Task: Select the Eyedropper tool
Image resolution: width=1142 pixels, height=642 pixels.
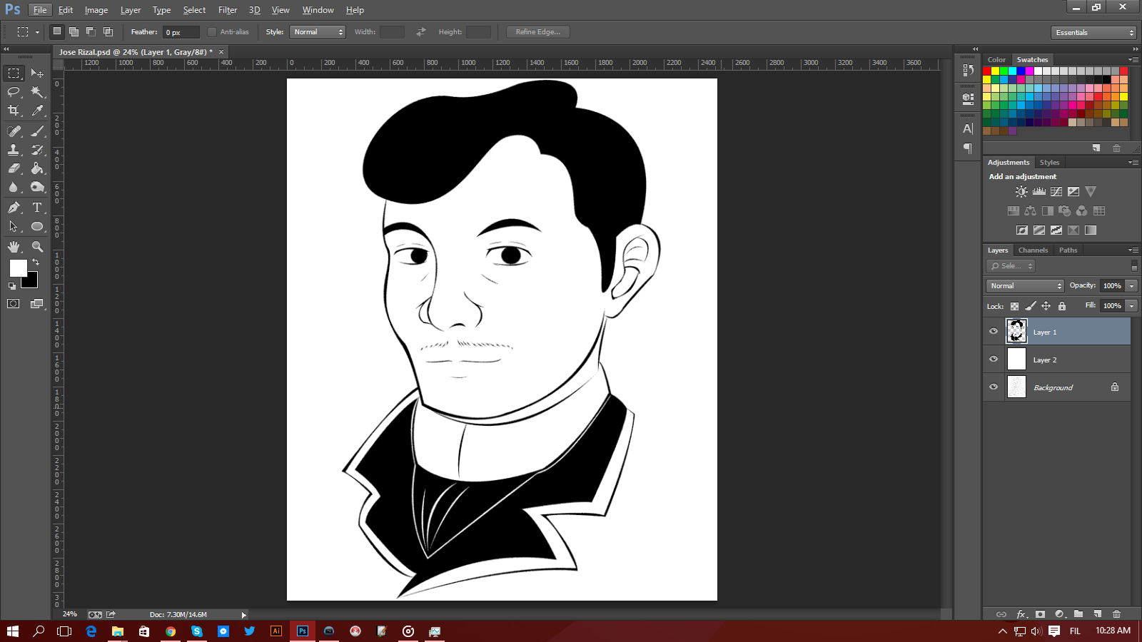Action: (x=37, y=111)
